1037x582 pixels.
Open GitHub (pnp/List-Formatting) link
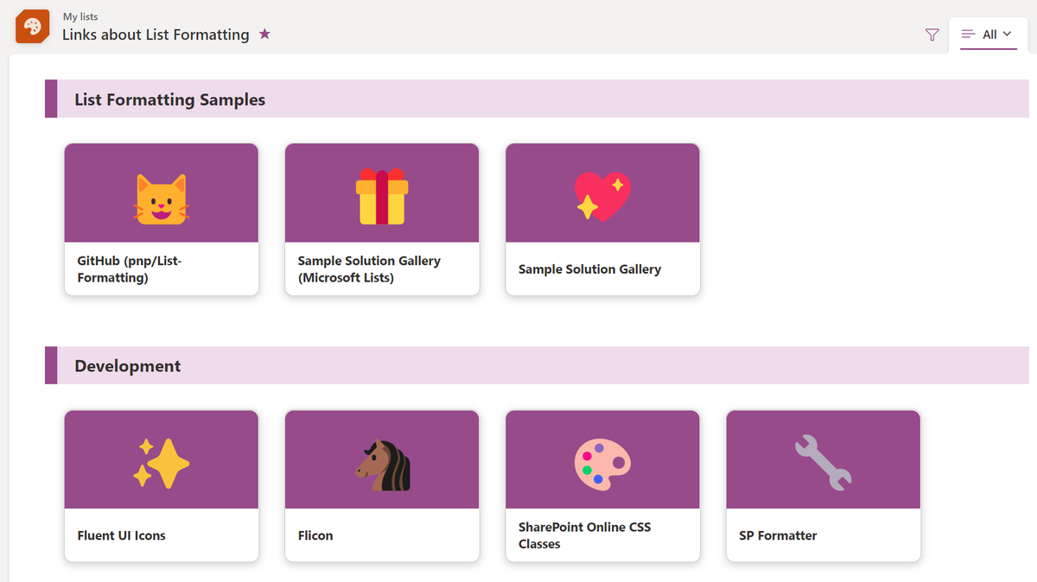pyautogui.click(x=130, y=269)
